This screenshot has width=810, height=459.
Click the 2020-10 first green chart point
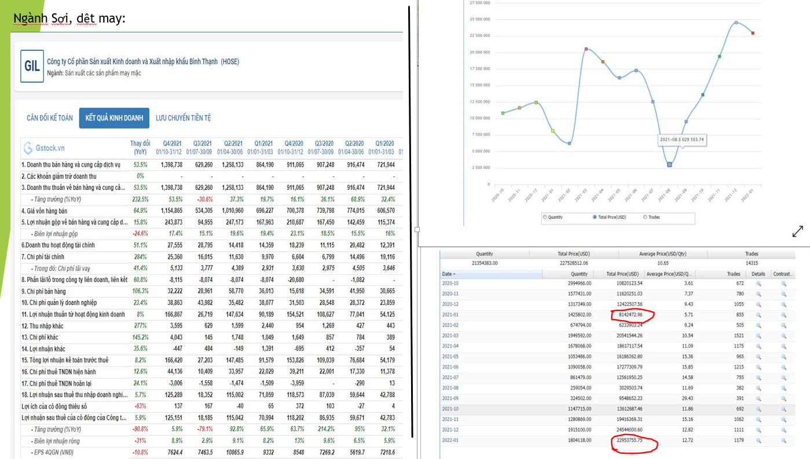point(503,113)
